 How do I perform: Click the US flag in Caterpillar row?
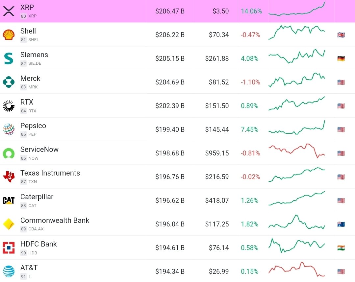coord(341,200)
